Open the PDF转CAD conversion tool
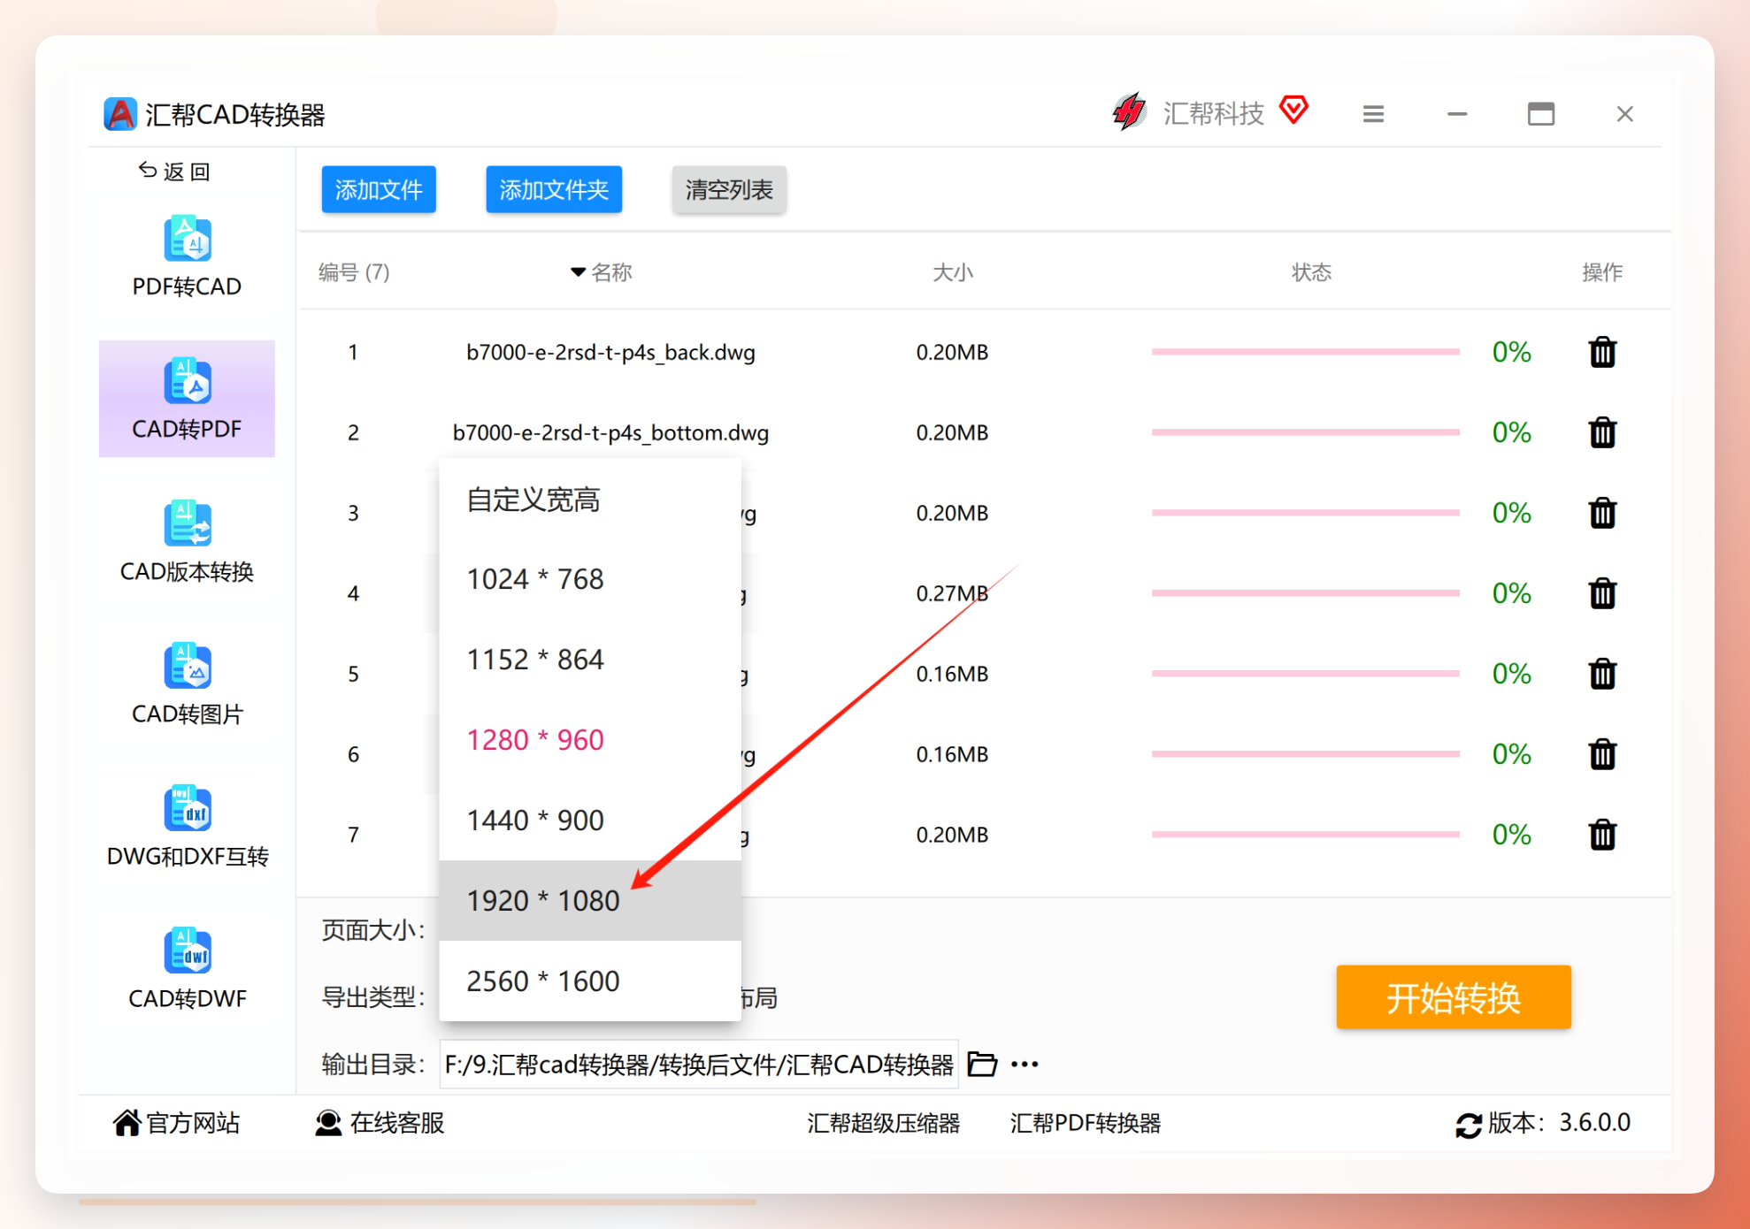This screenshot has height=1229, width=1750. point(187,257)
